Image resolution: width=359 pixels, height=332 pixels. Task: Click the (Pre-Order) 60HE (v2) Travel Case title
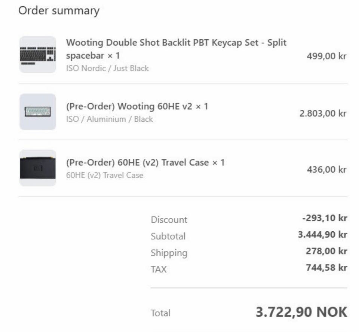145,162
